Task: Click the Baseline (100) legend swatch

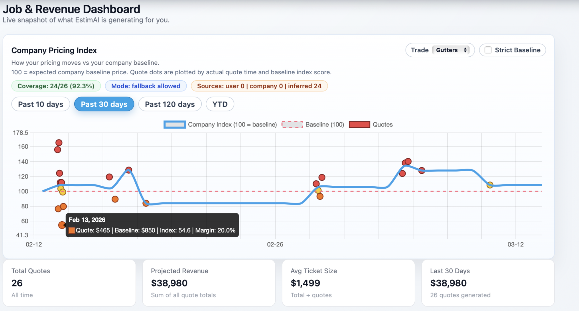Action: pyautogui.click(x=292, y=124)
